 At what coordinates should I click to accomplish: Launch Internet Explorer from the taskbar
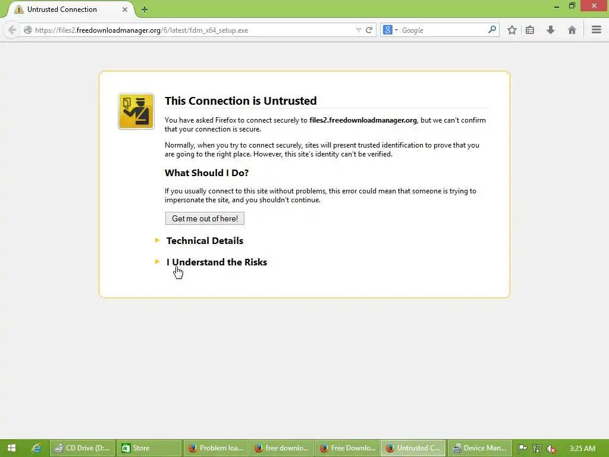tap(36, 448)
